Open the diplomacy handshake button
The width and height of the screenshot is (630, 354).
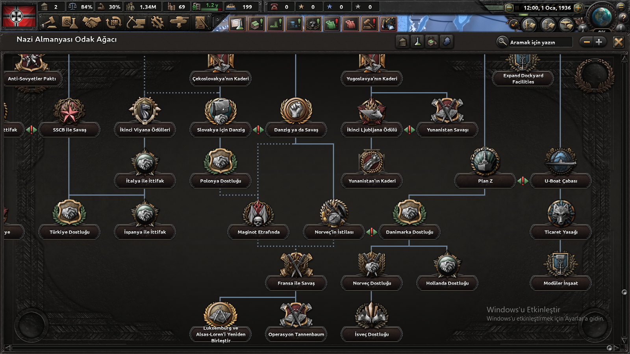click(92, 22)
